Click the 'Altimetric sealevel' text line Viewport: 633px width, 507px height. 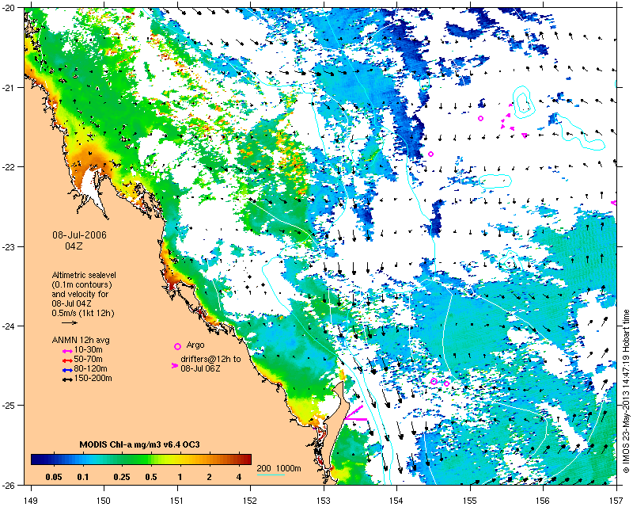coord(84,276)
